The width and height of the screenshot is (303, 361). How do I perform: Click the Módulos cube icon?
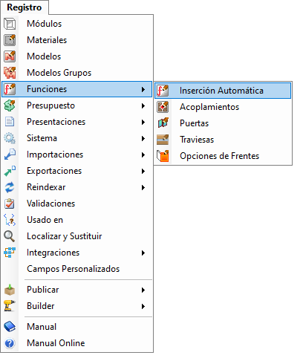[x=10, y=24]
